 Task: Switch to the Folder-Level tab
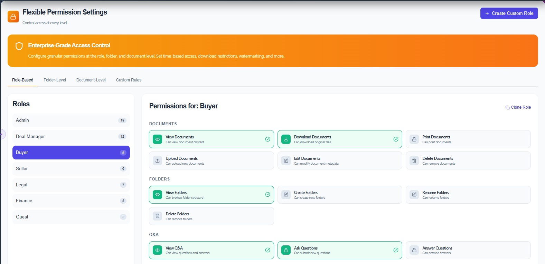coord(55,80)
